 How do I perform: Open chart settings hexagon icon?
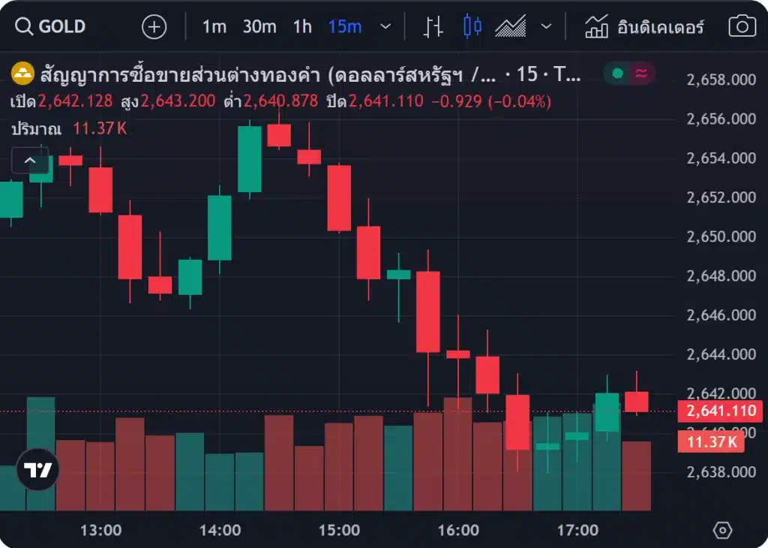[721, 530]
